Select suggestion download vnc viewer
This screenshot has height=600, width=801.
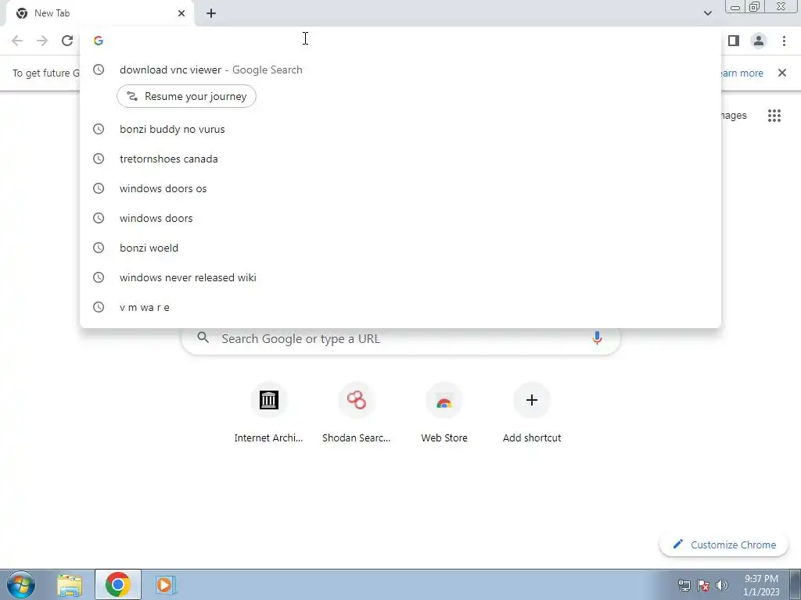[x=400, y=70]
